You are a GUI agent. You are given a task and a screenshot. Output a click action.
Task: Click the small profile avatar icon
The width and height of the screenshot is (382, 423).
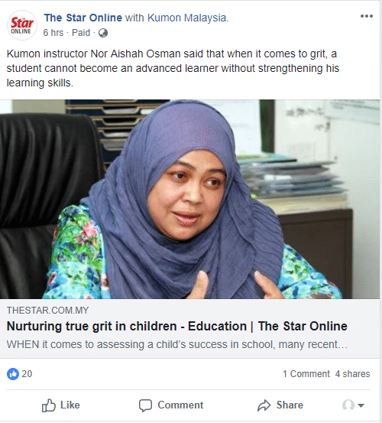348,405
